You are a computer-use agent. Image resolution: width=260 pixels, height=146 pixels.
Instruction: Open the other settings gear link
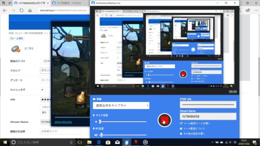coord(193,133)
